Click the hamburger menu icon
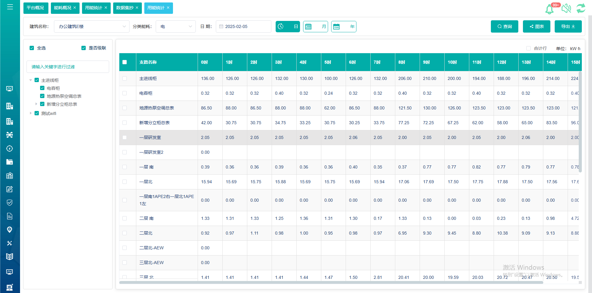The width and height of the screenshot is (592, 293). (10, 7)
